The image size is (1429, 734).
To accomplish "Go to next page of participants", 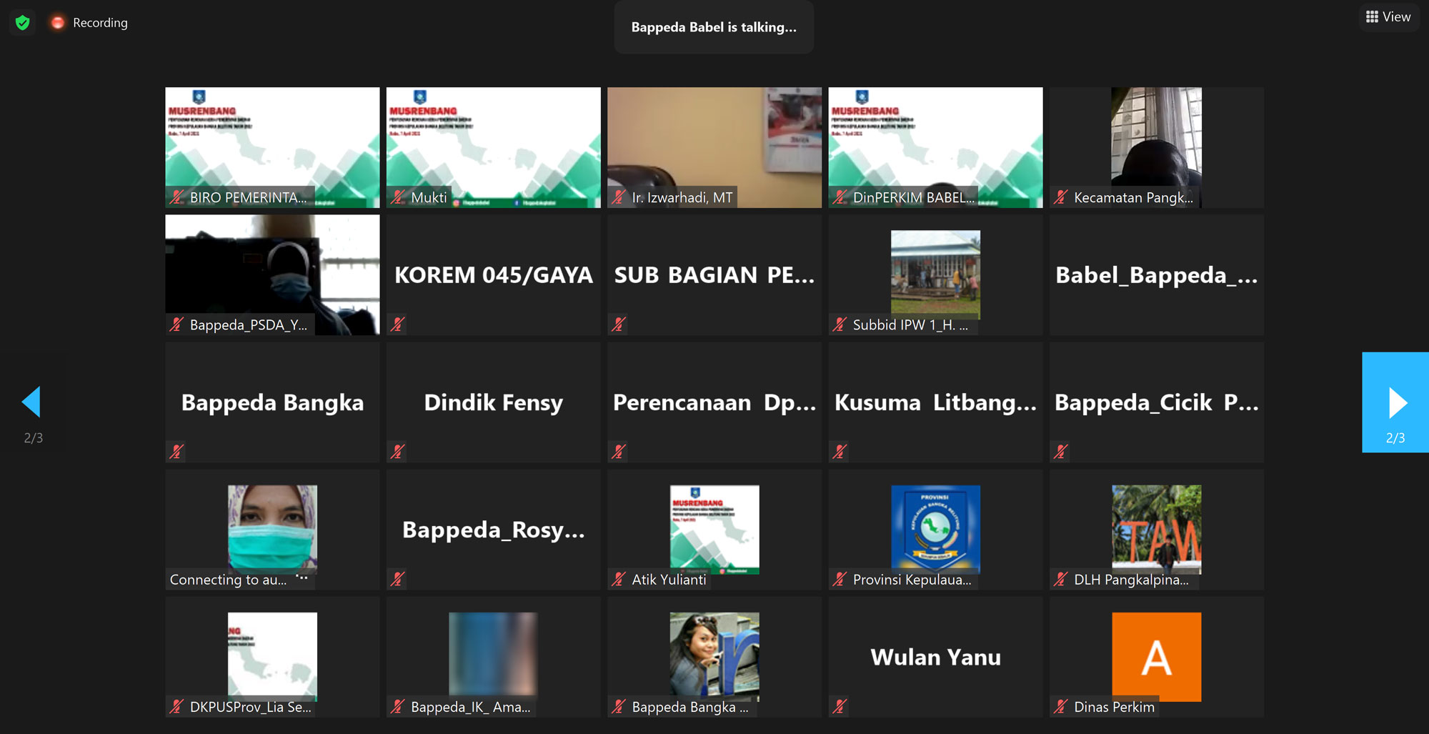I will [1395, 402].
